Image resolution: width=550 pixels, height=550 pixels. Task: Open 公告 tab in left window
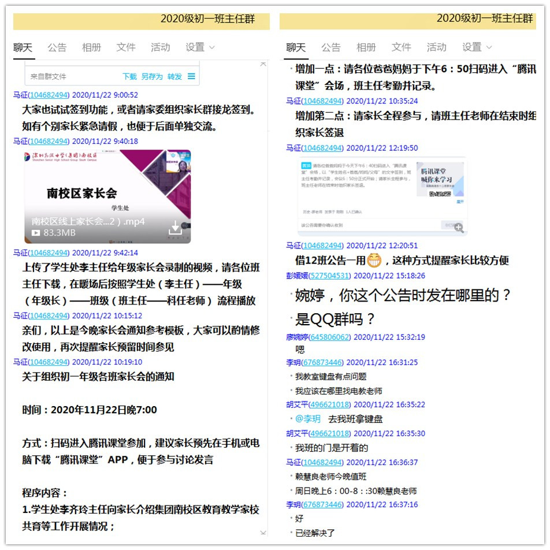(57, 47)
